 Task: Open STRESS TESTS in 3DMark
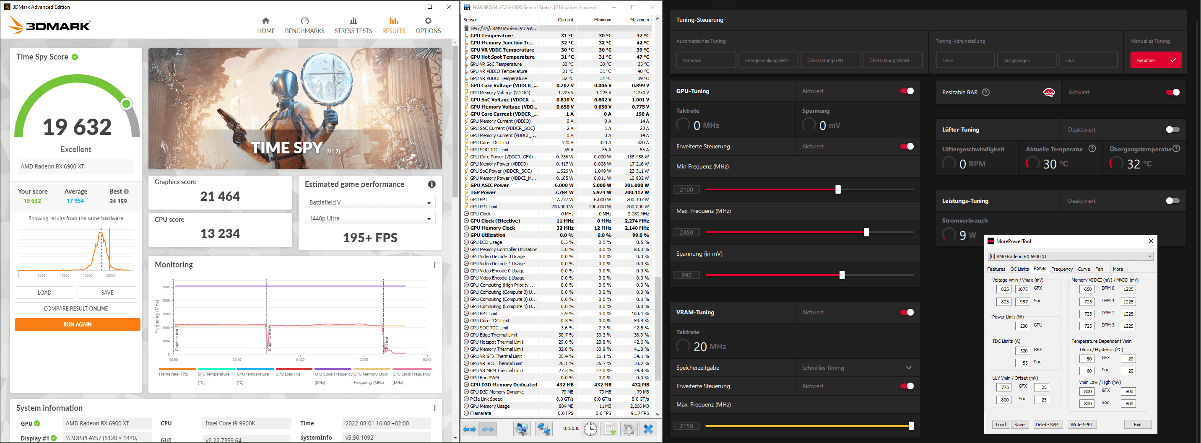tap(353, 26)
